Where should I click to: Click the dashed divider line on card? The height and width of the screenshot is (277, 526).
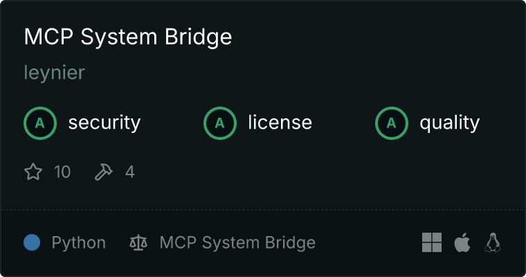[x=263, y=210]
